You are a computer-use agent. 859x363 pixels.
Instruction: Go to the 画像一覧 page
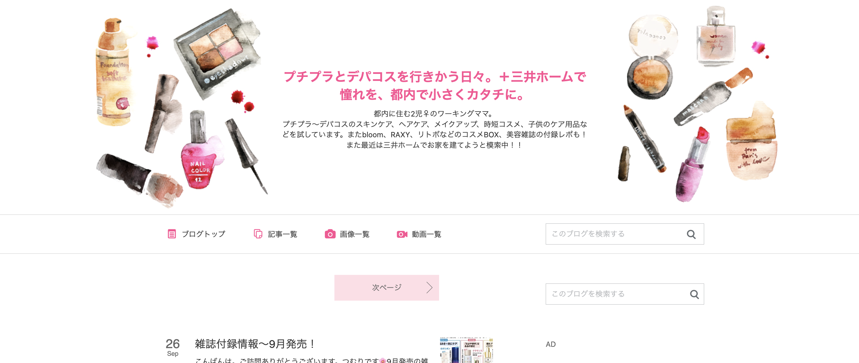pyautogui.click(x=347, y=234)
